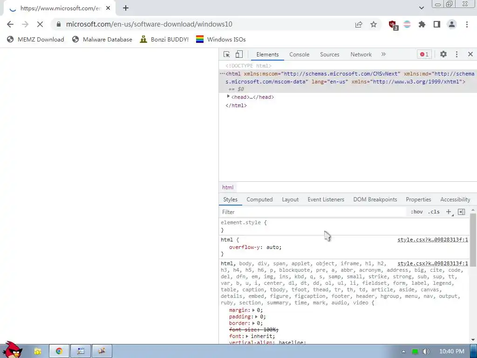Viewport: 477px width, 358px height.
Task: Click the ellipsis beside html node
Action: pyautogui.click(x=222, y=74)
